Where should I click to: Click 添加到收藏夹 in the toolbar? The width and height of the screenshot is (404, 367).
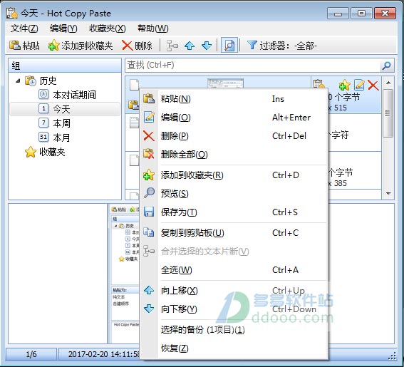(81, 46)
